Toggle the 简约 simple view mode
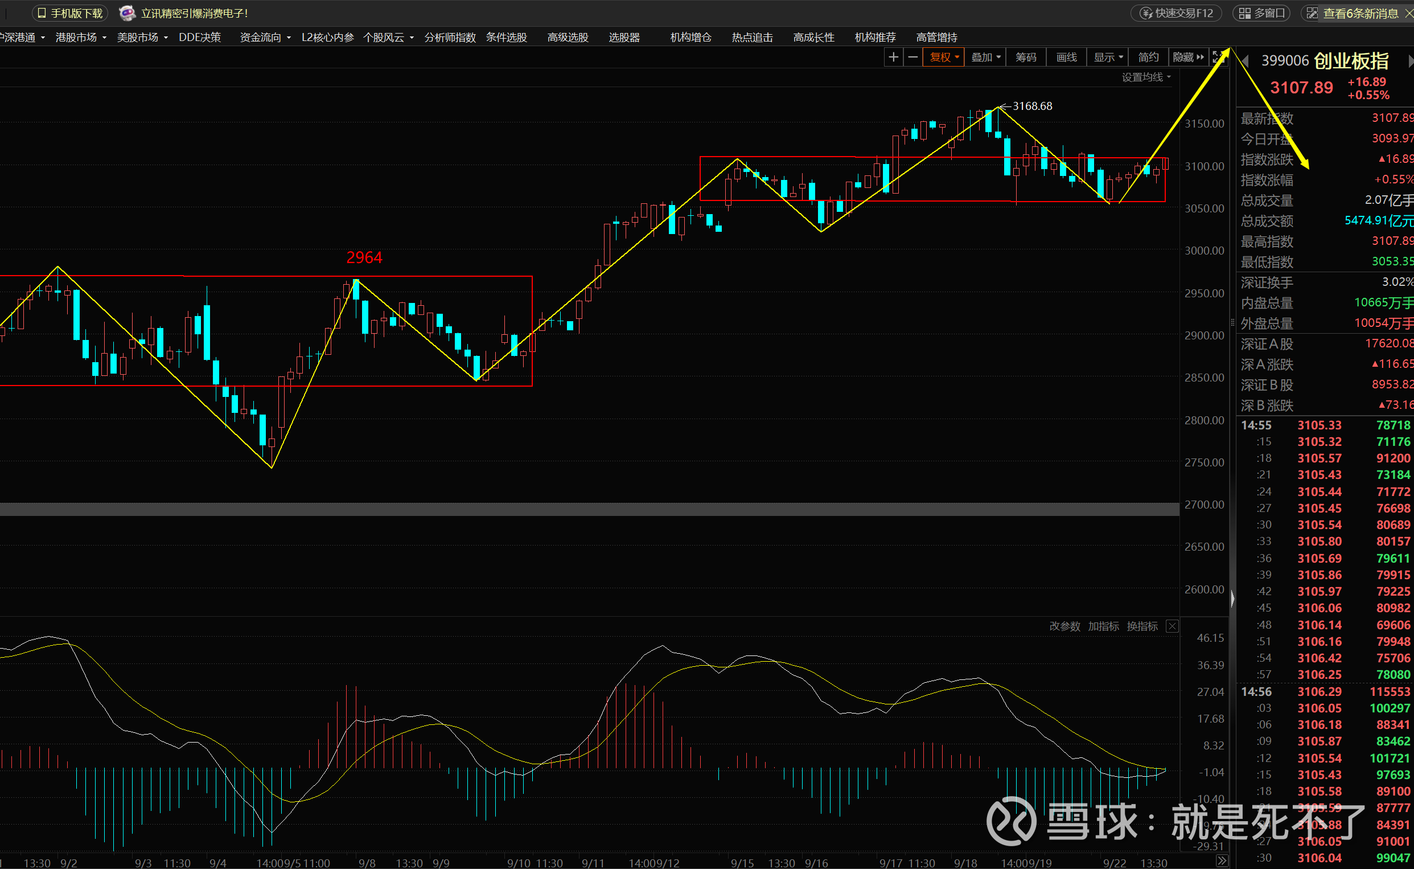Viewport: 1414px width, 869px height. click(x=1148, y=57)
